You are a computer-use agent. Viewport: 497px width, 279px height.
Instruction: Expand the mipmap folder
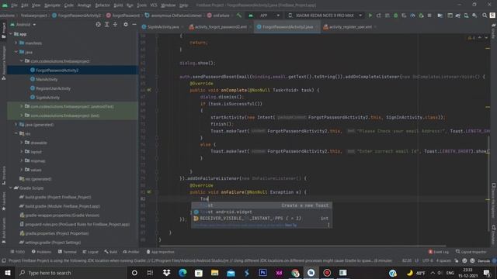pos(22,160)
